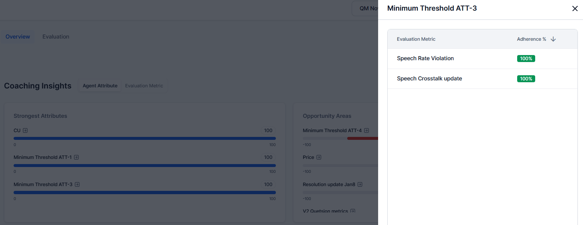The image size is (583, 225).
Task: Click Speech Crosstalk update 100% badge
Action: pos(526,79)
